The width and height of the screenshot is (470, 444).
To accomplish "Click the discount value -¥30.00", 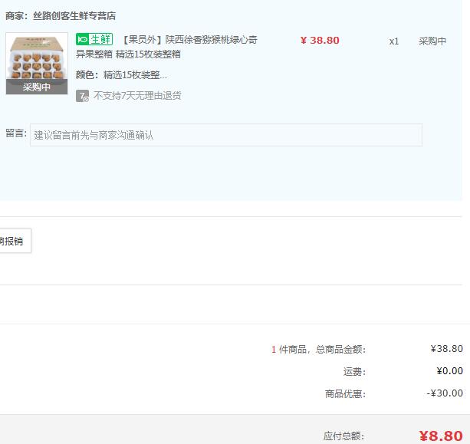I will click(445, 393).
